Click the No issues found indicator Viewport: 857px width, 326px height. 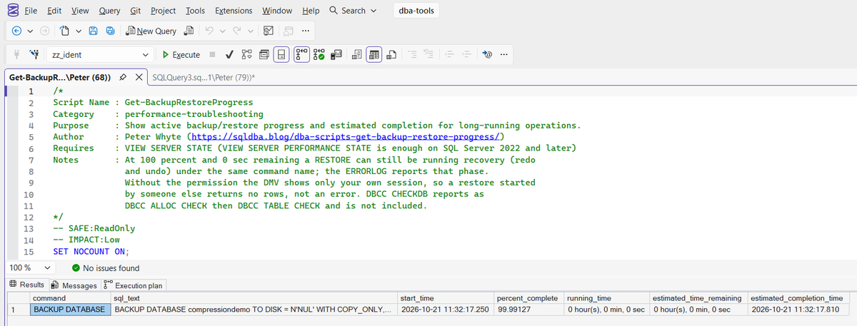click(106, 268)
